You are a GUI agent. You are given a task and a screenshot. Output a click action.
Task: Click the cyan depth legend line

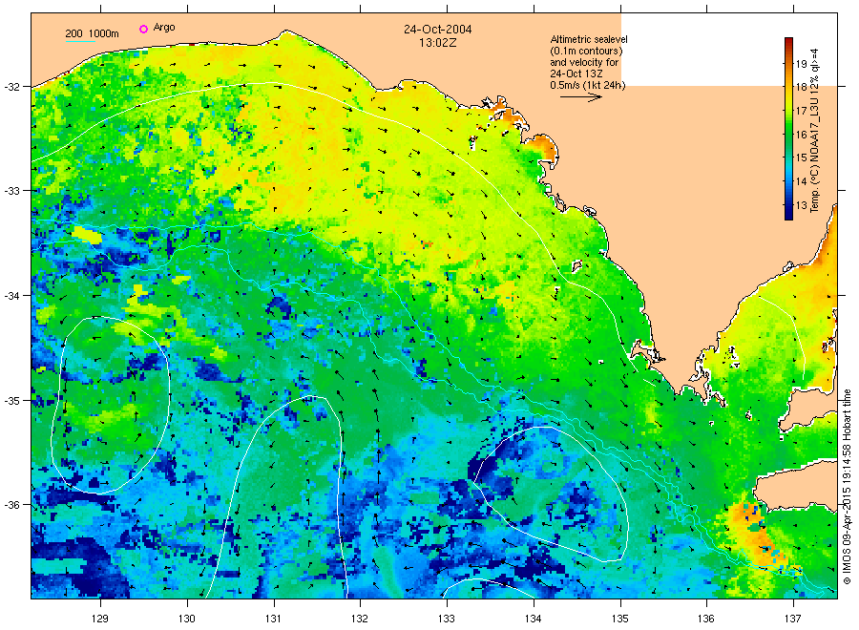[x=80, y=41]
